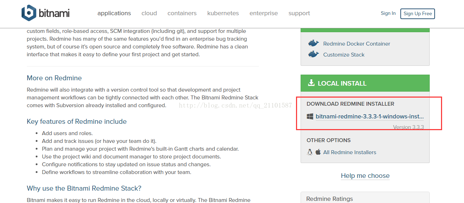Click the download icon in Local Install header
Image resolution: width=464 pixels, height=203 pixels.
click(x=311, y=83)
